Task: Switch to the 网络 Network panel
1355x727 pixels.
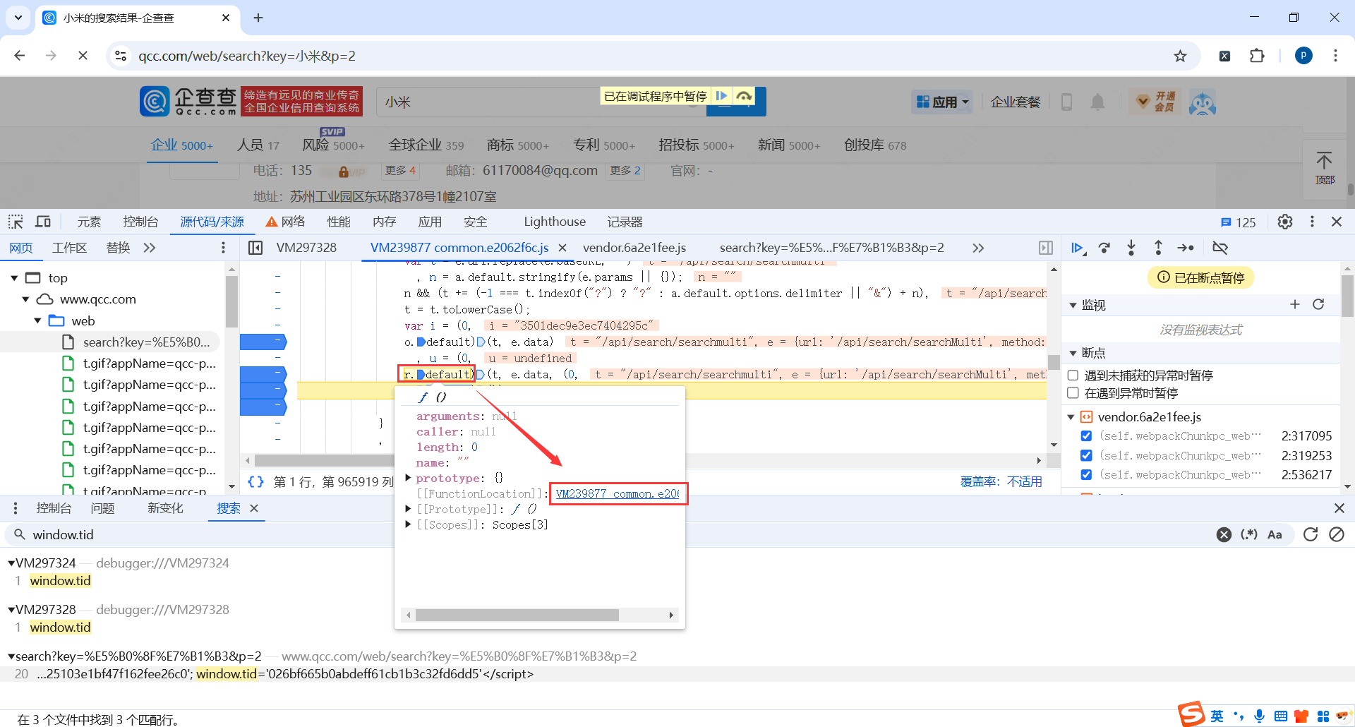Action: tap(286, 222)
